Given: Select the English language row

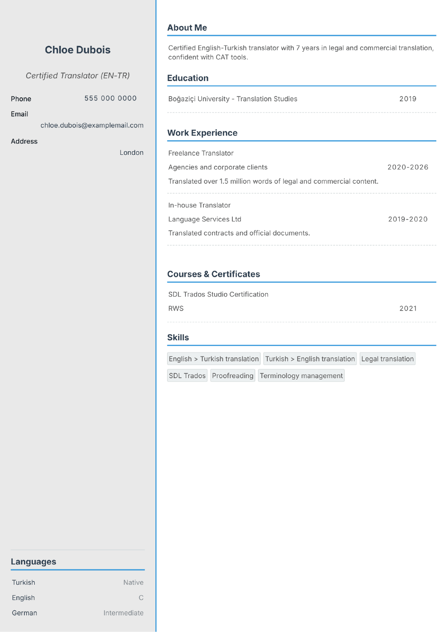Looking at the screenshot, I should 78,598.
